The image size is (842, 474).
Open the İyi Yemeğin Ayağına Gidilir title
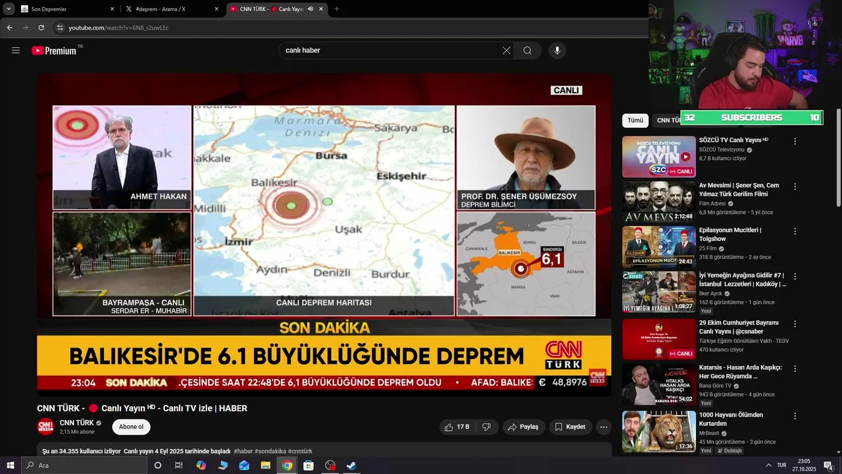coord(742,280)
